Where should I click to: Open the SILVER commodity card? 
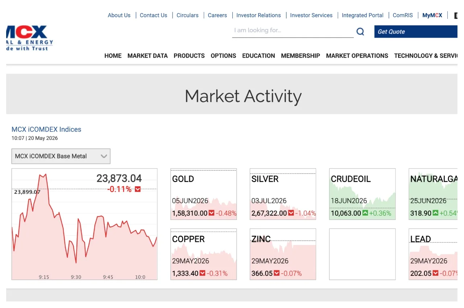(x=283, y=194)
